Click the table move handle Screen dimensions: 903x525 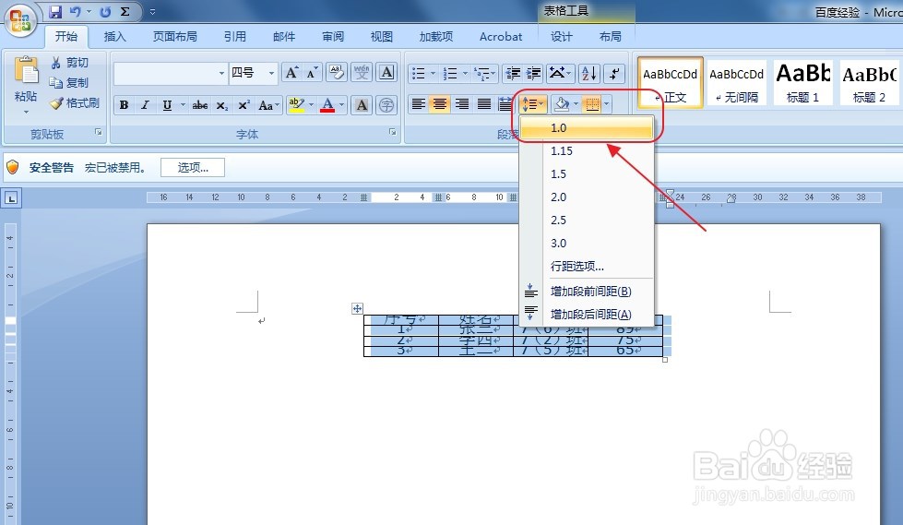click(x=357, y=309)
